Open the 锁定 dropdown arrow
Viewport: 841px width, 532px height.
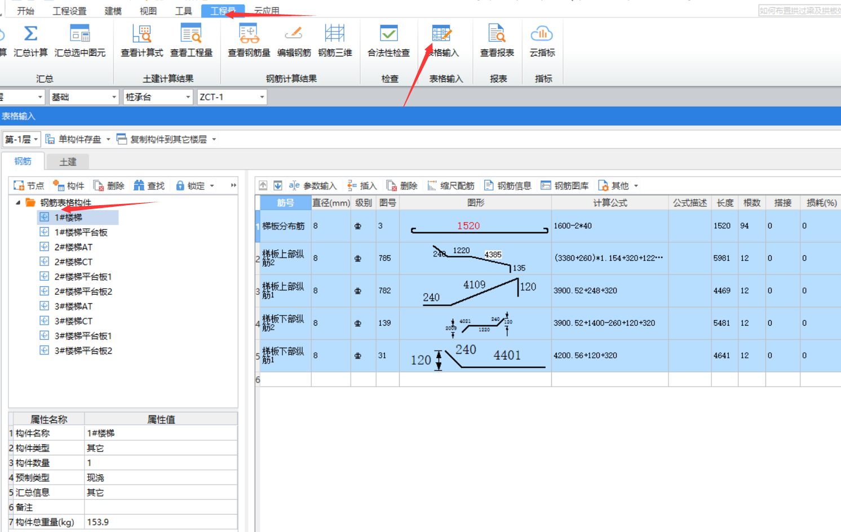212,185
